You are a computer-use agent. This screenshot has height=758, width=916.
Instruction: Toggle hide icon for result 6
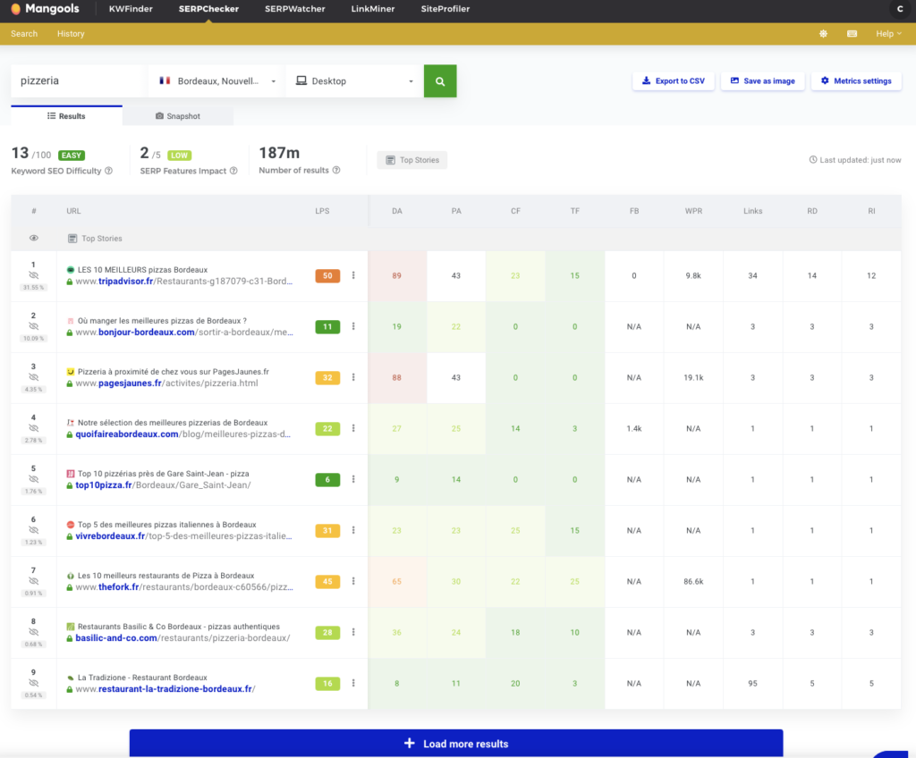point(33,530)
